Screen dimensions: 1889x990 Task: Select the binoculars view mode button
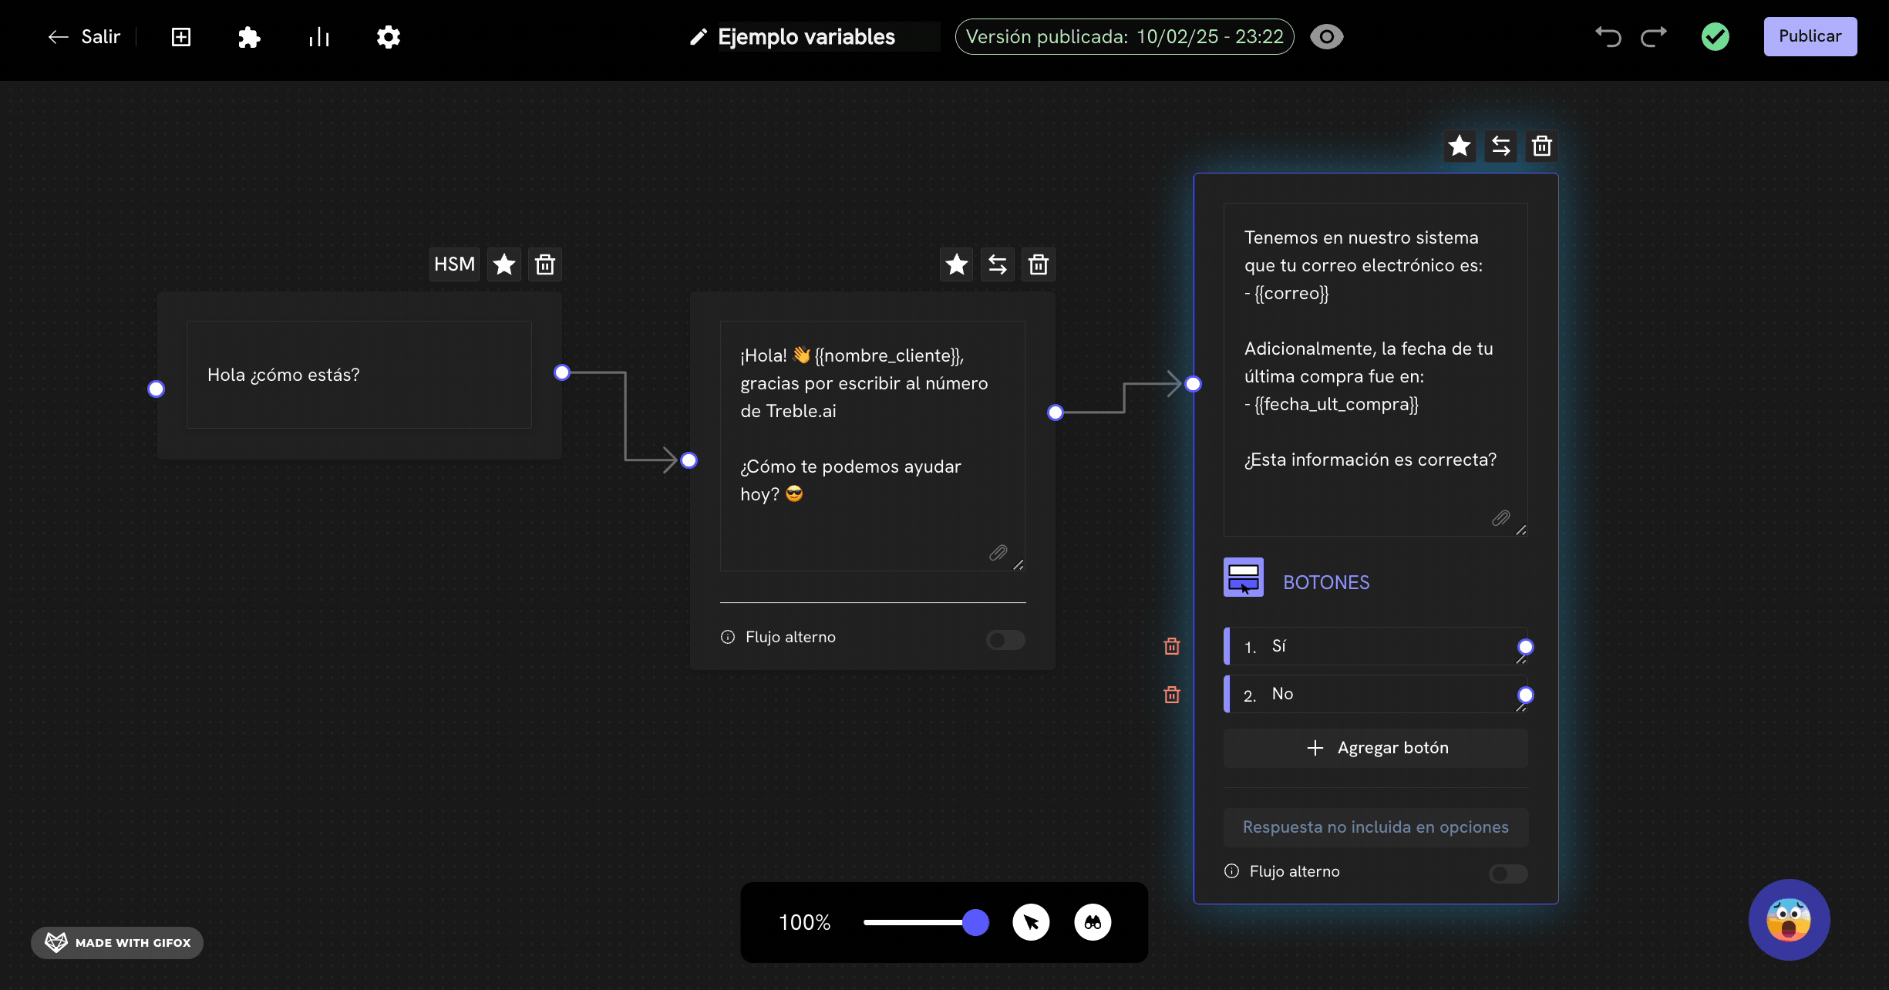(1093, 922)
